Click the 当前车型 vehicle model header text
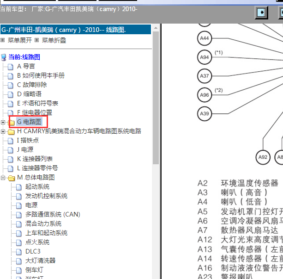Screen dimensions: 283x279 tap(69, 9)
